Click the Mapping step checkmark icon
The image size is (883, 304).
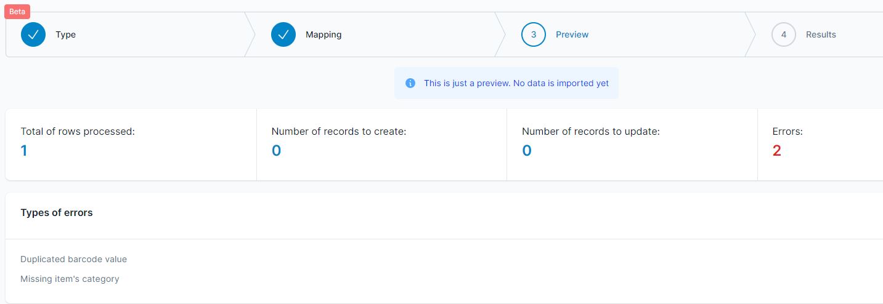283,34
